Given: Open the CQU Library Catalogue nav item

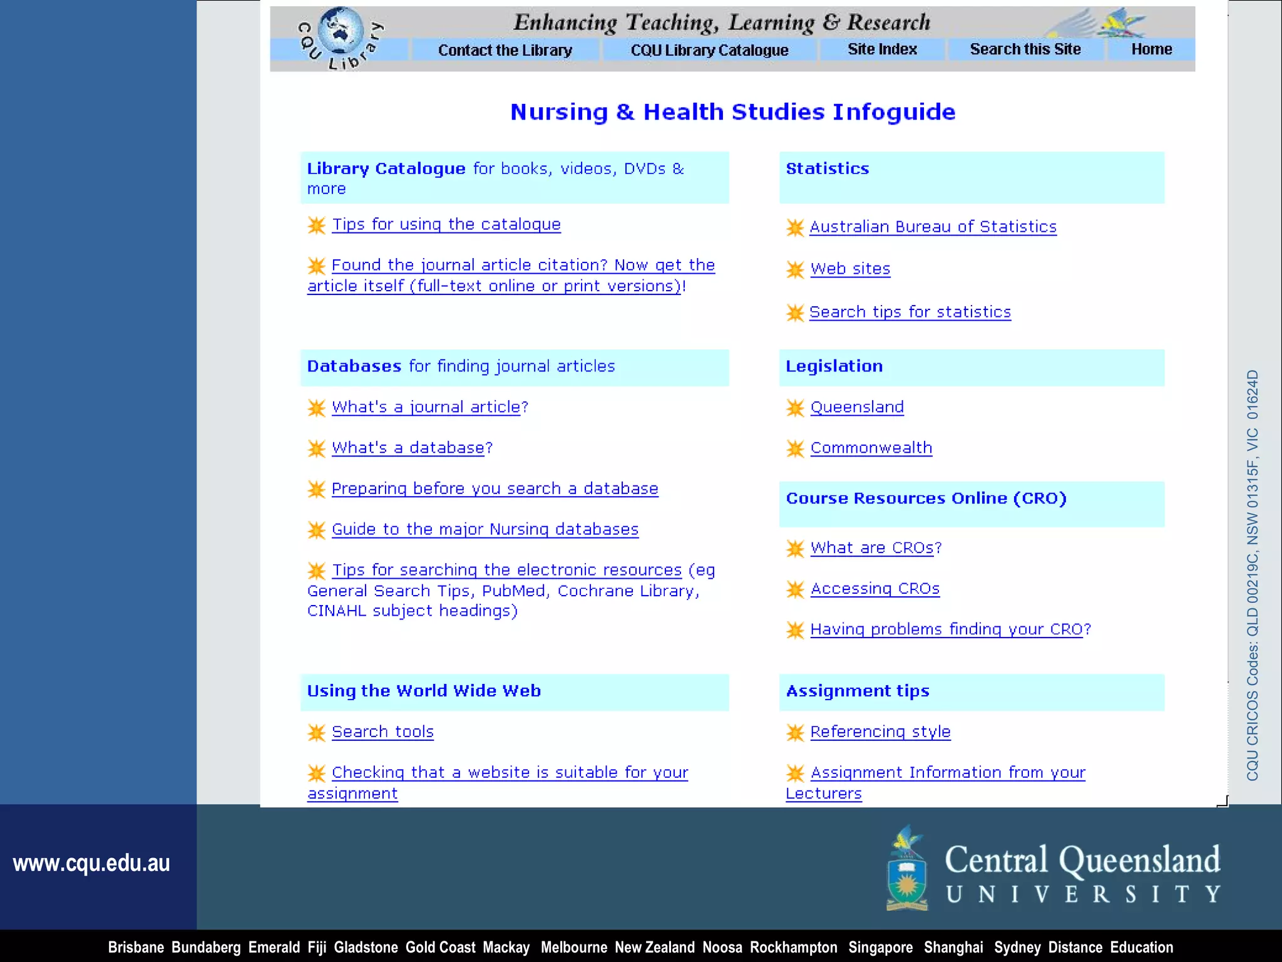Looking at the screenshot, I should click(709, 50).
